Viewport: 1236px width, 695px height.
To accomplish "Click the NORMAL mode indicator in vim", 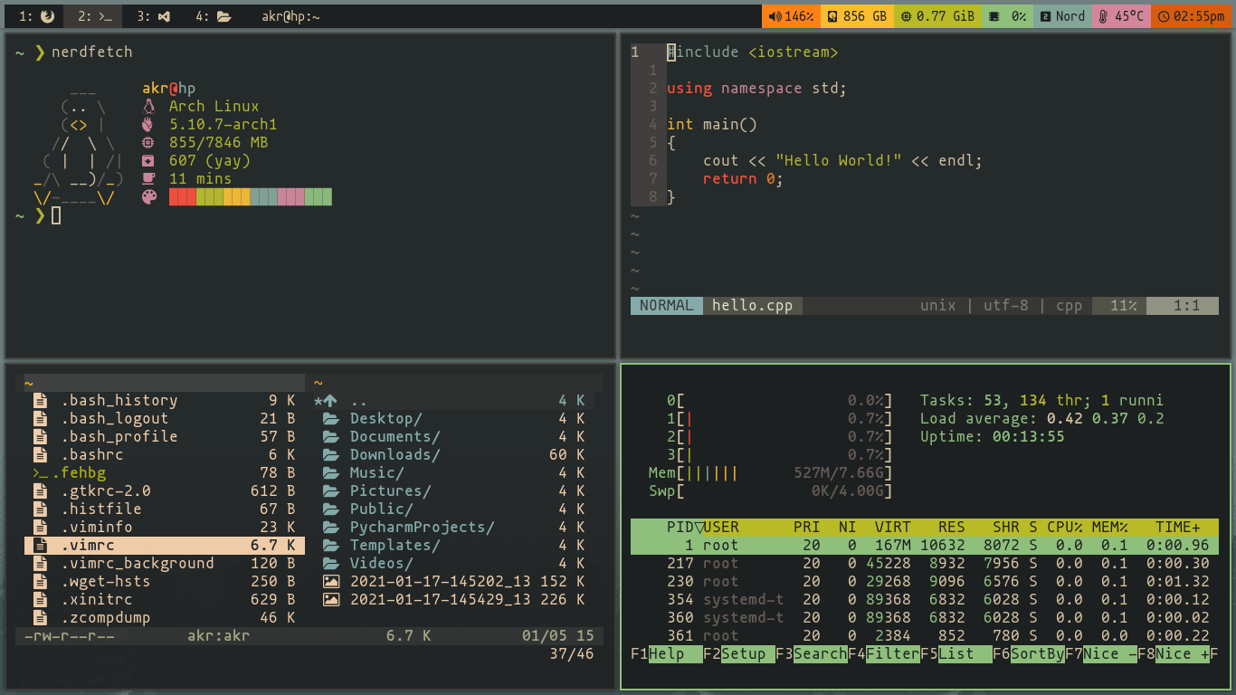I will coord(667,305).
